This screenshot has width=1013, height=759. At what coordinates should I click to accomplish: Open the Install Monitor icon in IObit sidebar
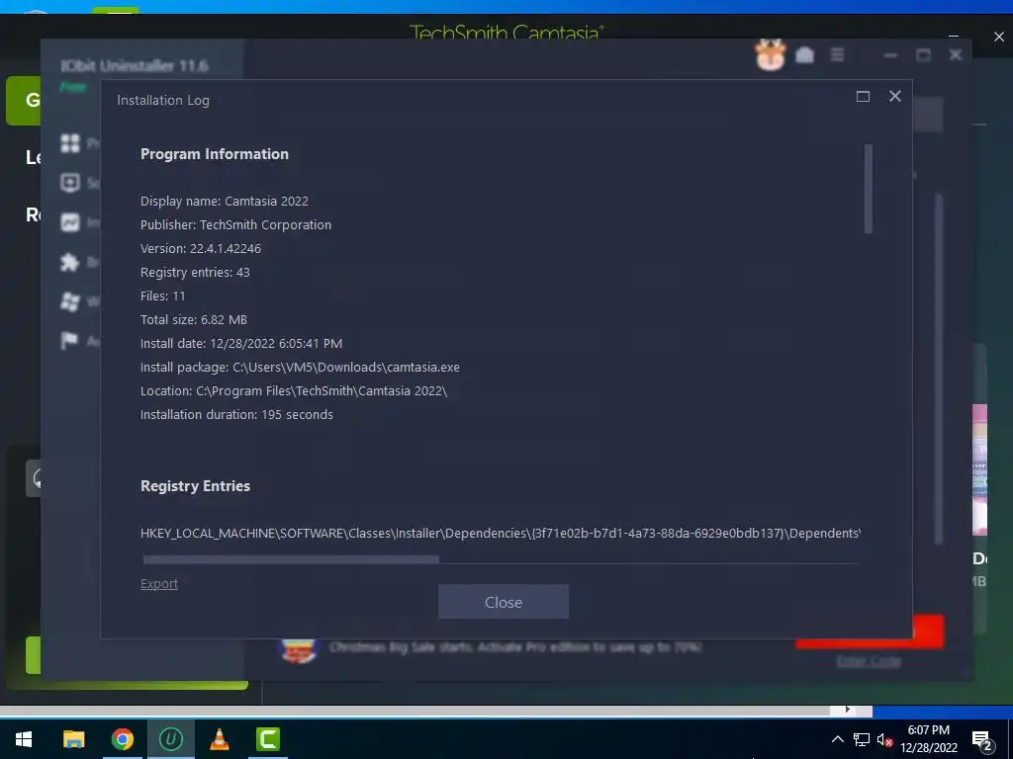pyautogui.click(x=70, y=222)
